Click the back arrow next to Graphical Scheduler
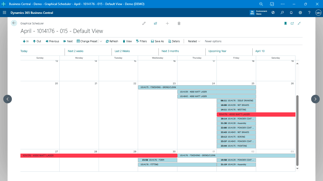 click(x=14, y=23)
